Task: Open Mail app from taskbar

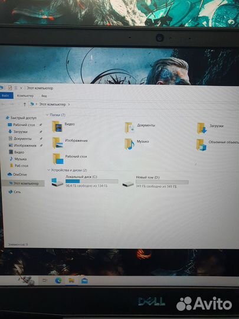Action: [x=84, y=281]
